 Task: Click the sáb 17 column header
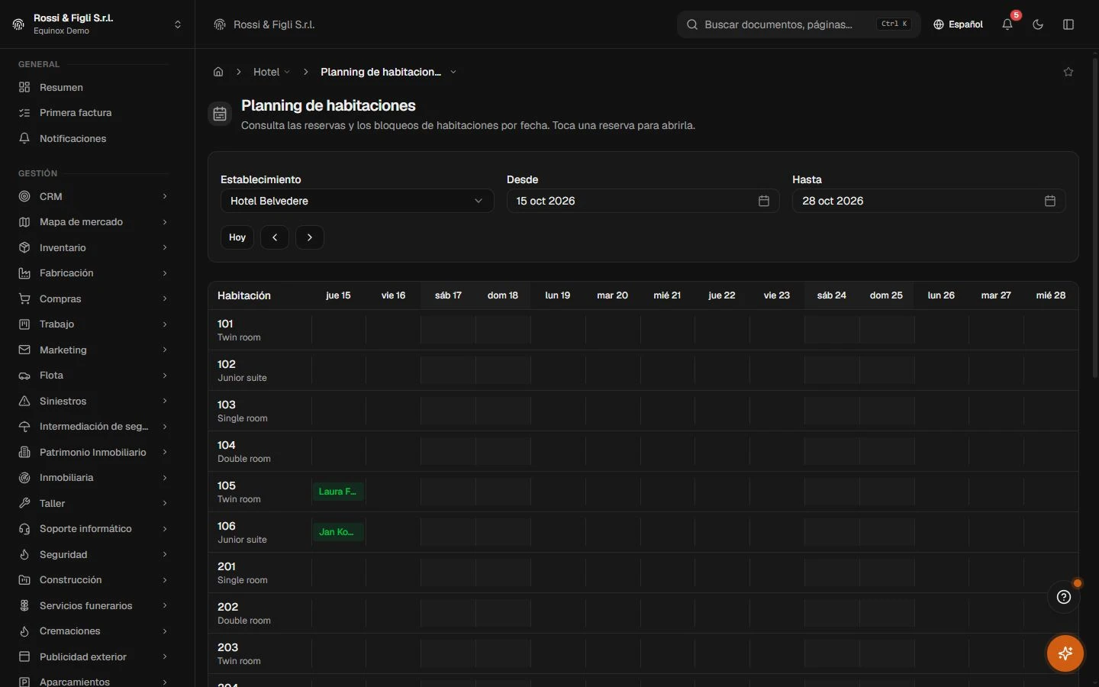(x=448, y=295)
